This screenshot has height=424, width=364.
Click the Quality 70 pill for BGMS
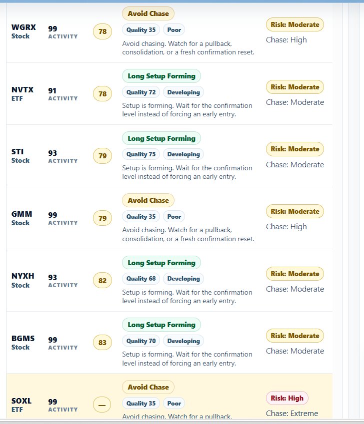point(141,341)
